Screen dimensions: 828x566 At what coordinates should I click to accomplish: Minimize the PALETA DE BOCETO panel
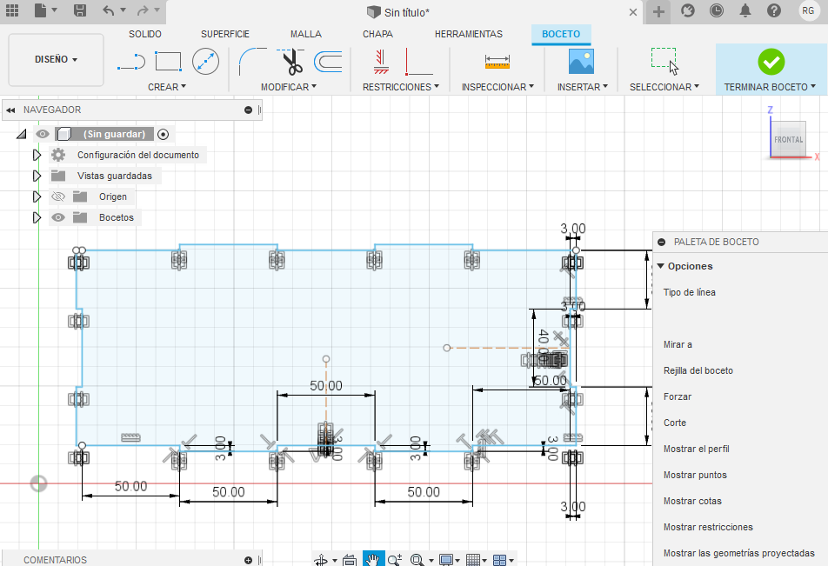[x=661, y=242]
